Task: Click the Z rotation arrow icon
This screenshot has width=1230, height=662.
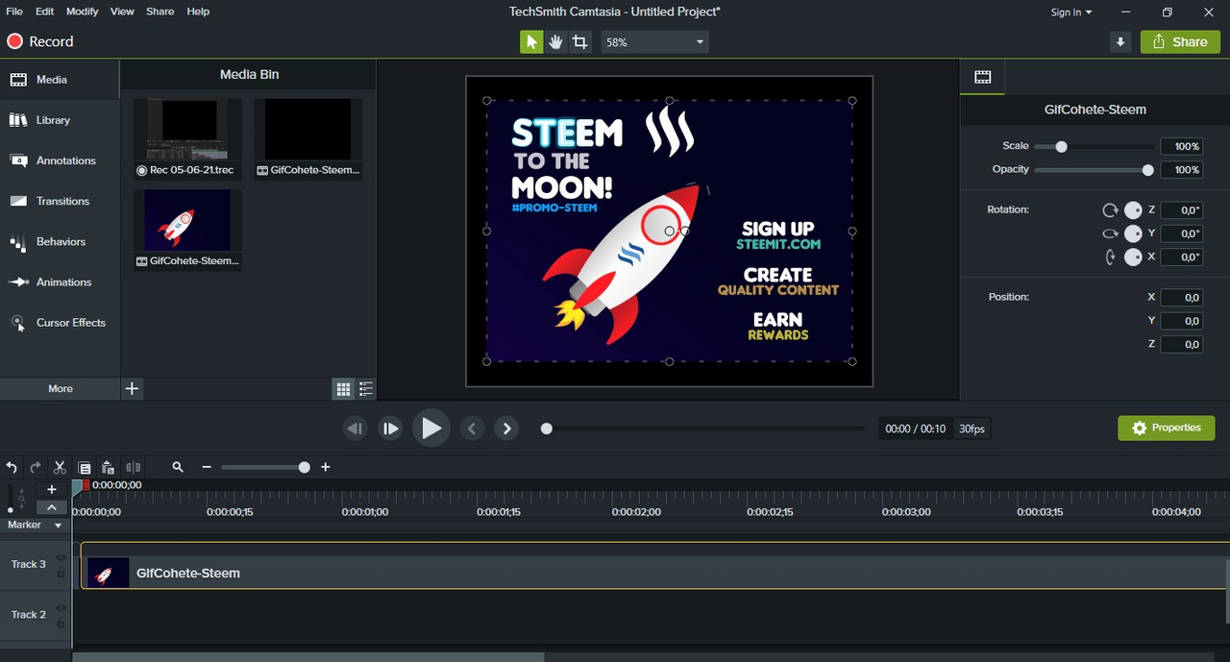Action: 1110,210
